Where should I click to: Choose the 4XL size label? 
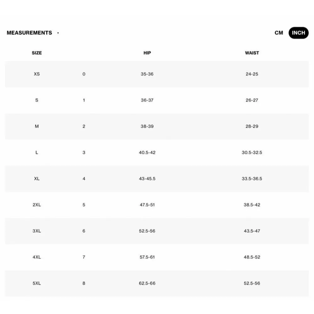pyautogui.click(x=37, y=257)
